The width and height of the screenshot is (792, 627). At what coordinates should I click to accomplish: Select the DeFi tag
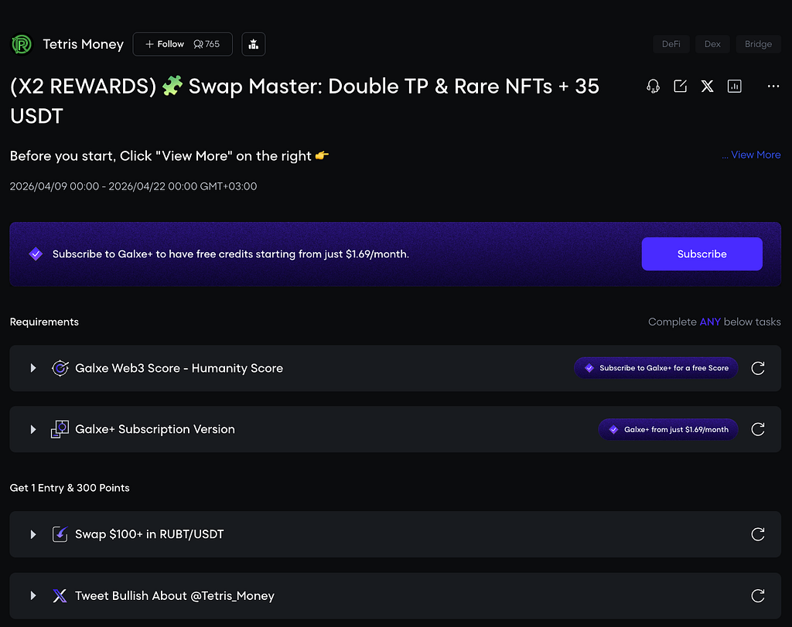pos(671,44)
